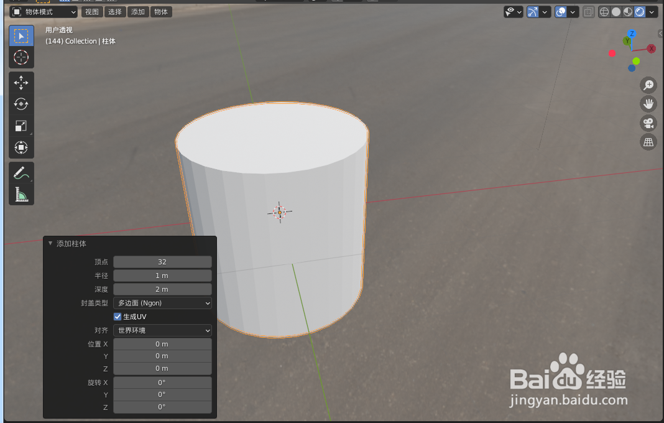
Task: Activate the Rotate tool
Action: 21,104
